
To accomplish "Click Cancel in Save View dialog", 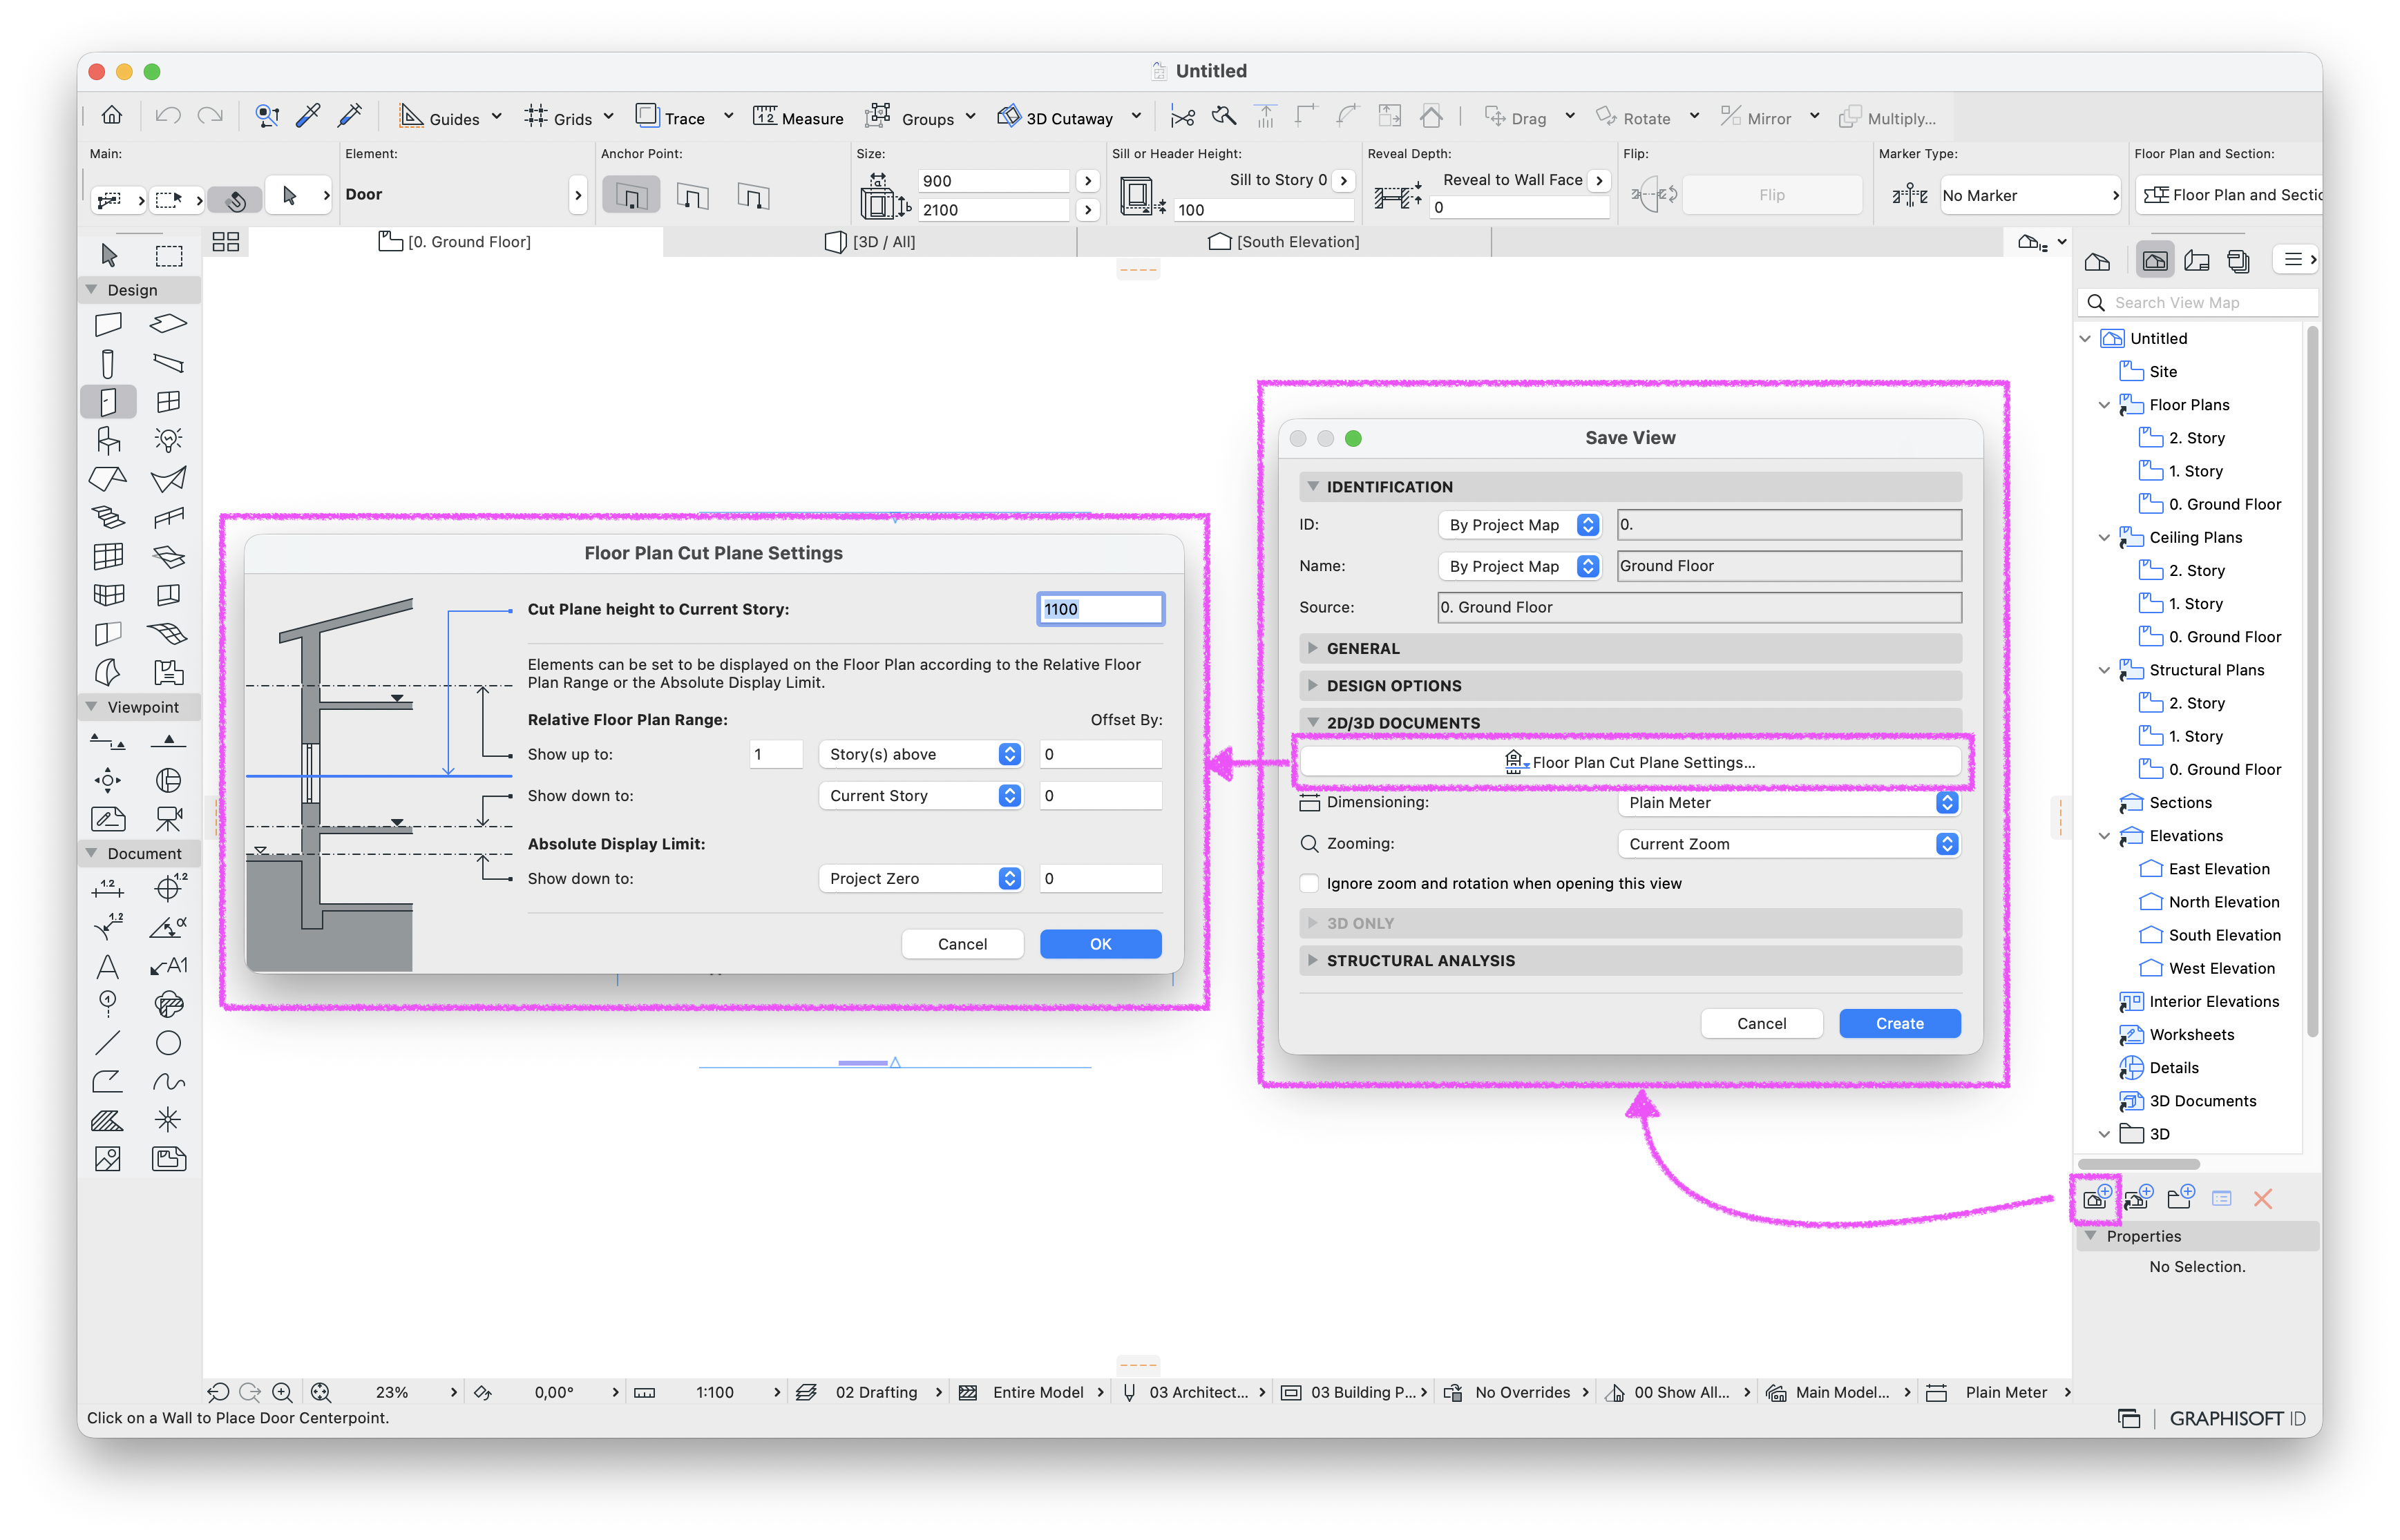I will (x=1761, y=1023).
